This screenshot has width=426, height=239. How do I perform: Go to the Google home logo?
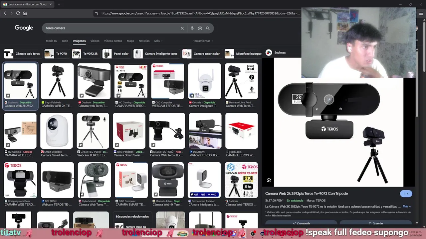[x=24, y=28]
